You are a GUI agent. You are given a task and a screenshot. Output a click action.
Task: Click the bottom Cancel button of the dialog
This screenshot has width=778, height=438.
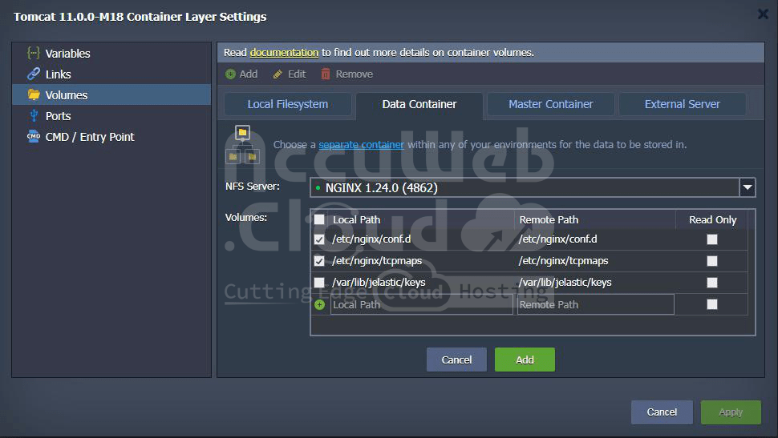click(662, 412)
